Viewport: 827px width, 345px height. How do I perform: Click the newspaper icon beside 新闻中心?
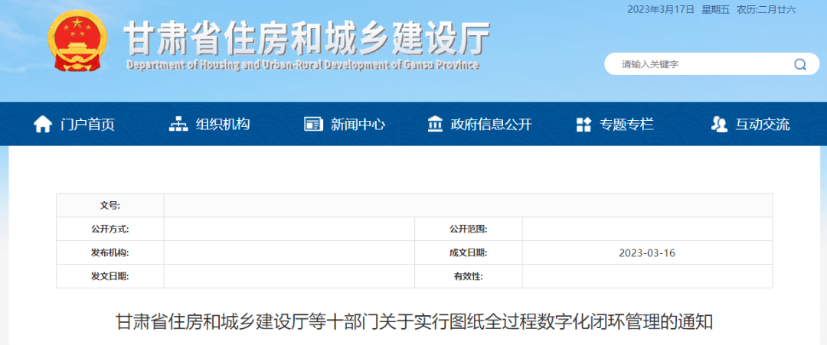[313, 125]
